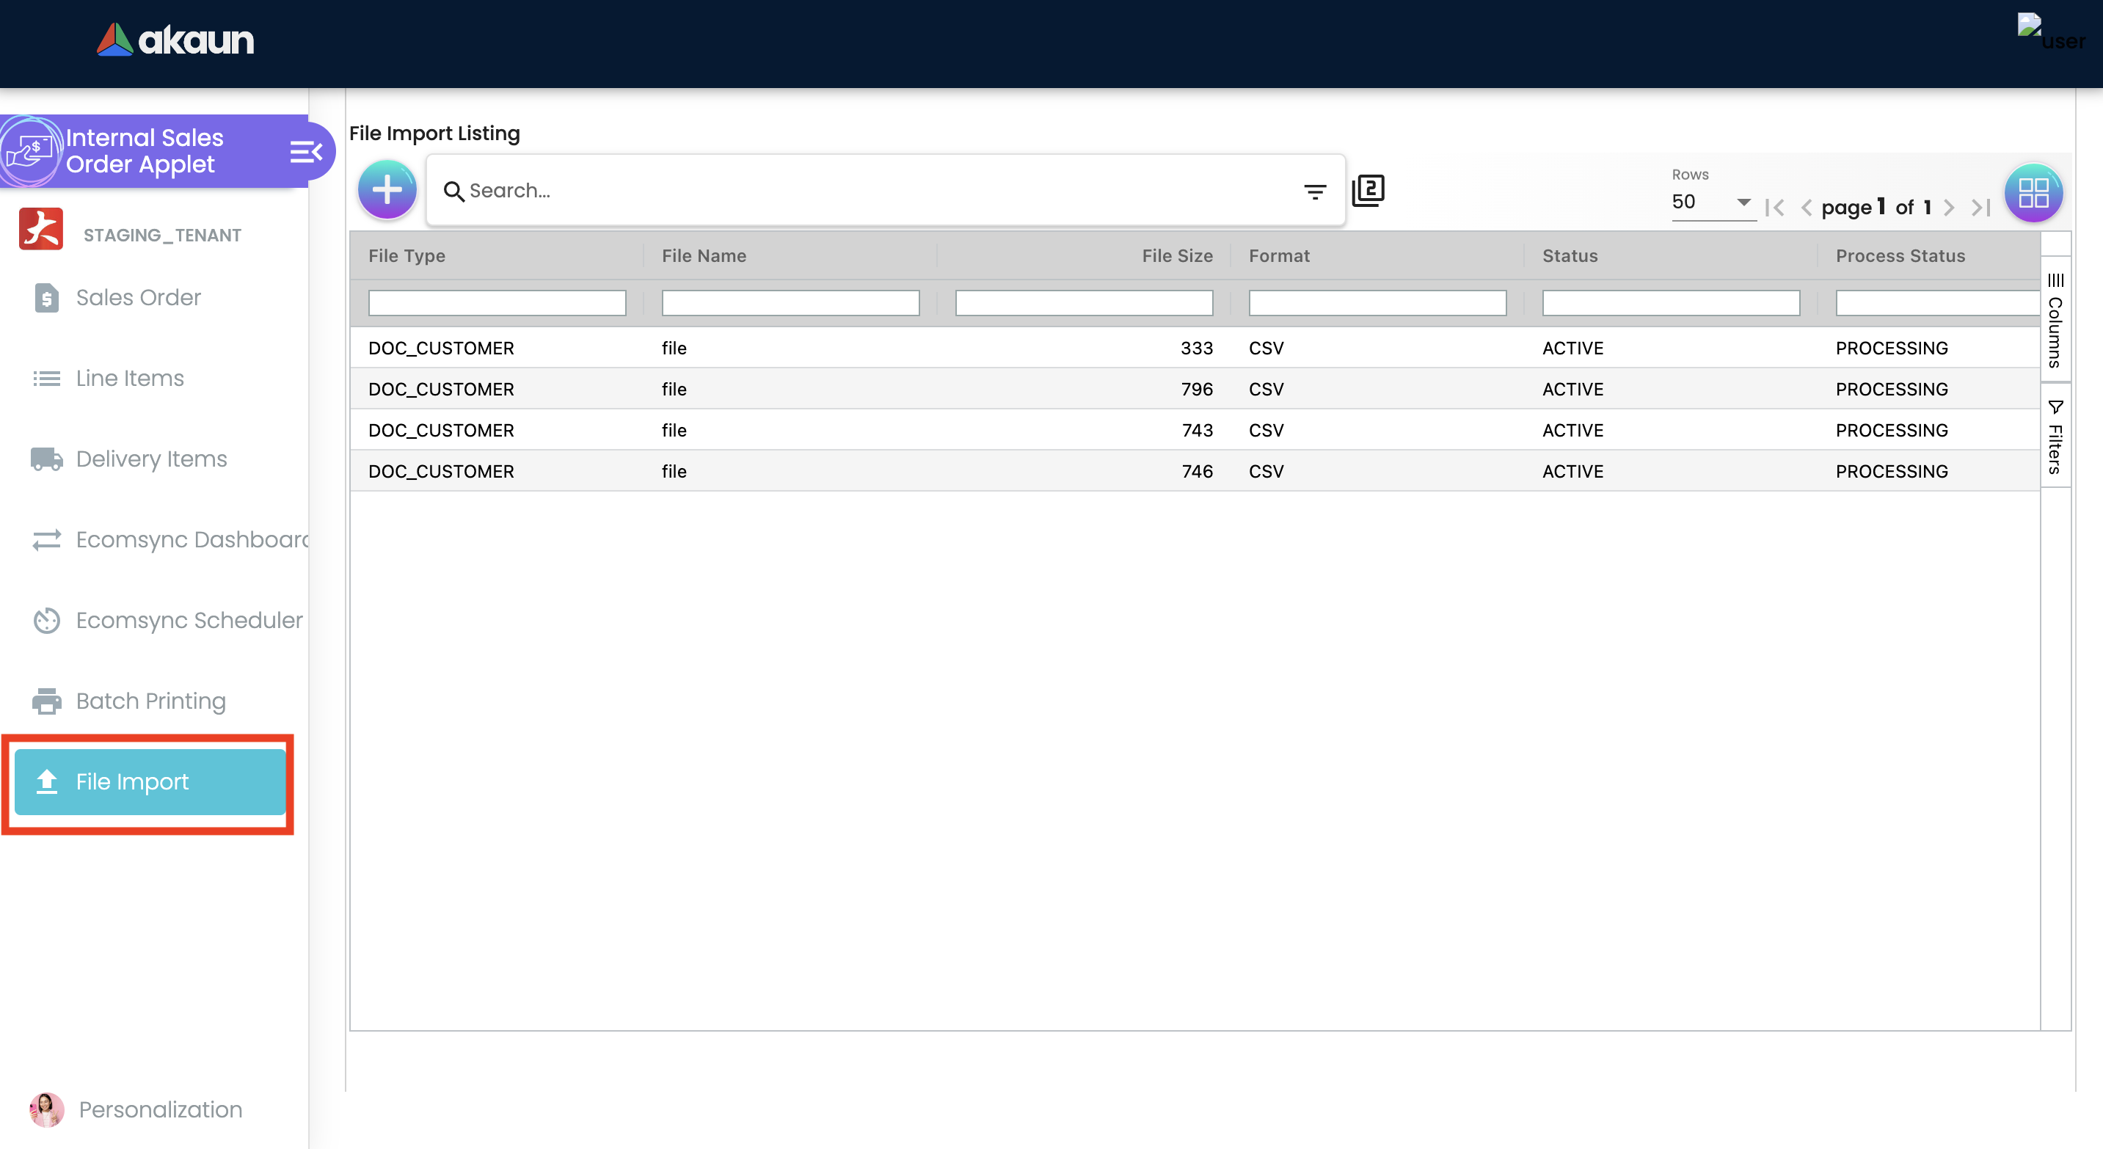The height and width of the screenshot is (1149, 2103).
Task: Jump to last page arrow
Action: [1981, 208]
